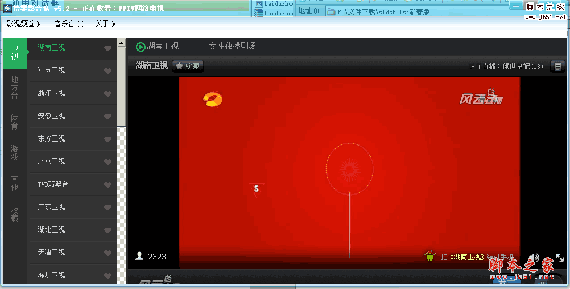
Task: Select 安徽卫视 in the channel list
Action: click(72, 116)
